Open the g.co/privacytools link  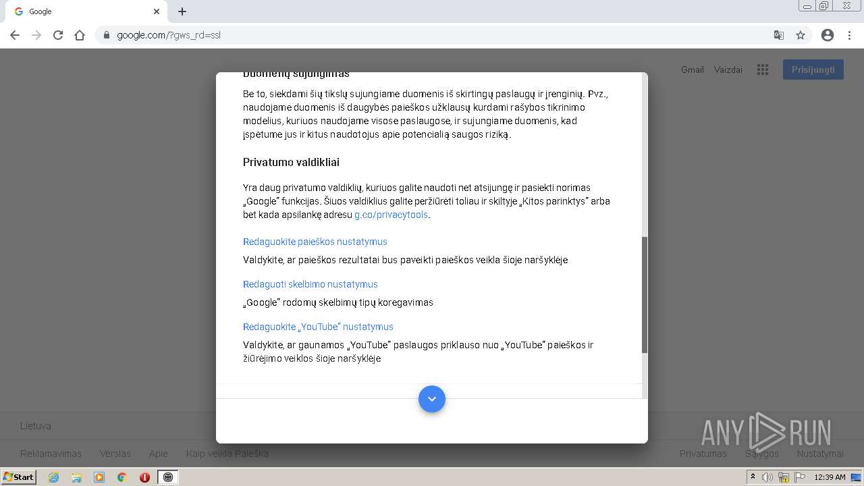[x=391, y=215]
